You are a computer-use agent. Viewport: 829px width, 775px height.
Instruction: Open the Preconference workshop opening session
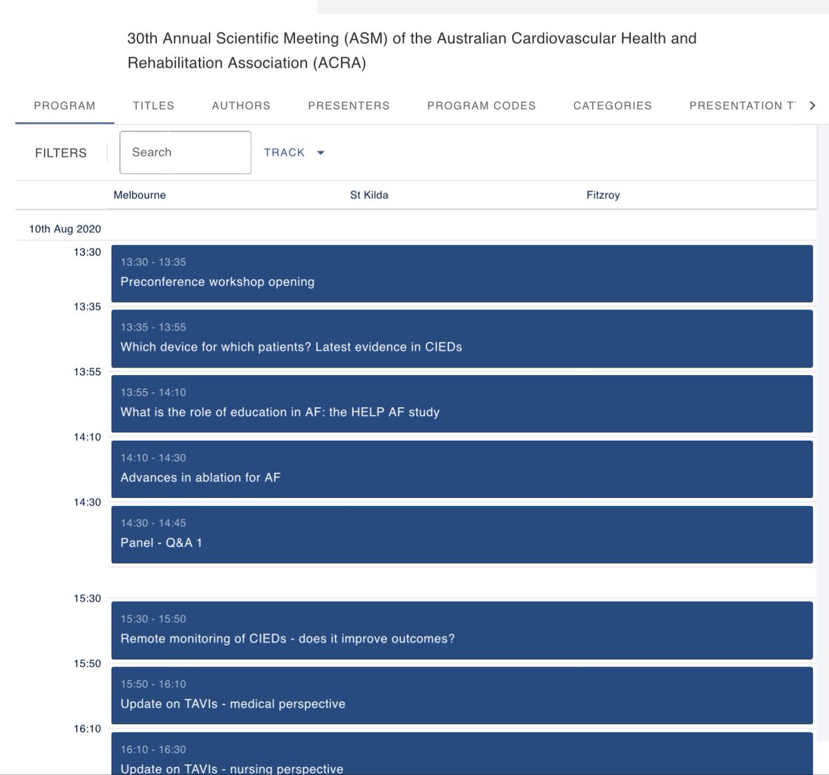pyautogui.click(x=461, y=274)
